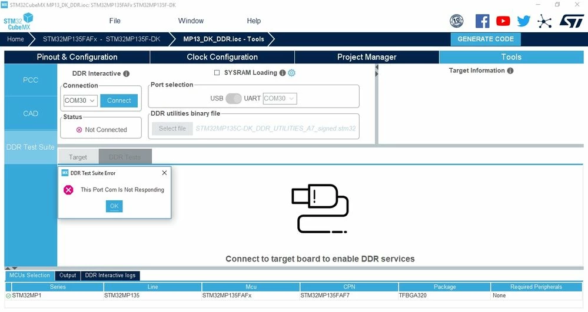Viewport: 588px width, 312px height.
Task: Expand the UART COM30 port dropdown
Action: click(x=280, y=99)
